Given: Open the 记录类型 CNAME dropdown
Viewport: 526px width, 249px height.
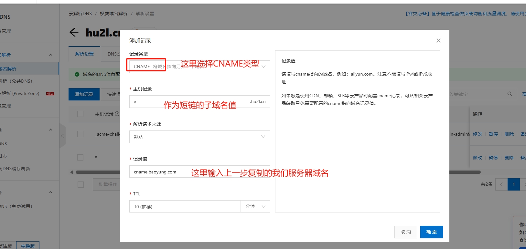Looking at the screenshot, I should [x=199, y=67].
